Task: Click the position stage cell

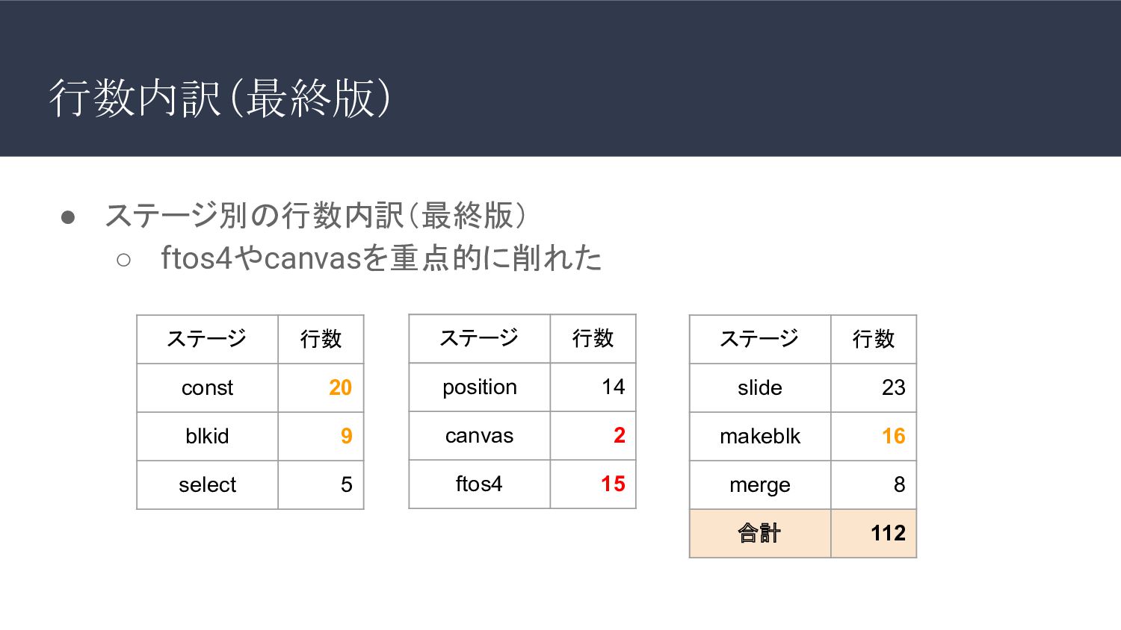Action: coord(479,387)
